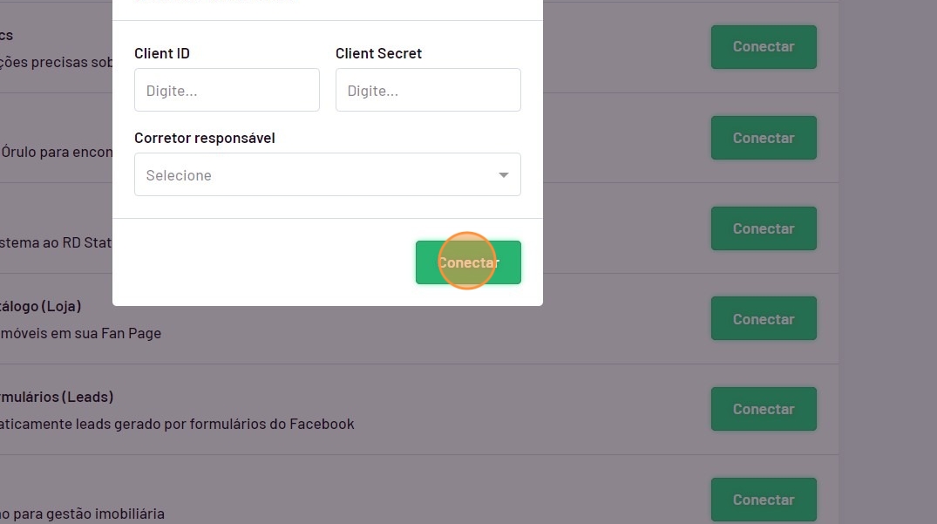
Task: Click Conectar for Formulários (Leads)
Action: (764, 409)
